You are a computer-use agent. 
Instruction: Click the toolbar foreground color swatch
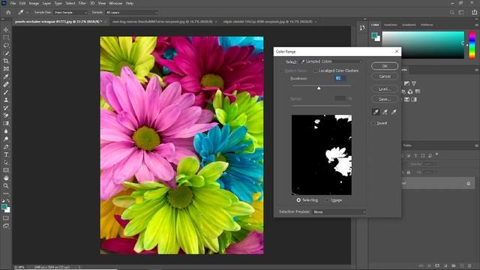pyautogui.click(x=4, y=207)
